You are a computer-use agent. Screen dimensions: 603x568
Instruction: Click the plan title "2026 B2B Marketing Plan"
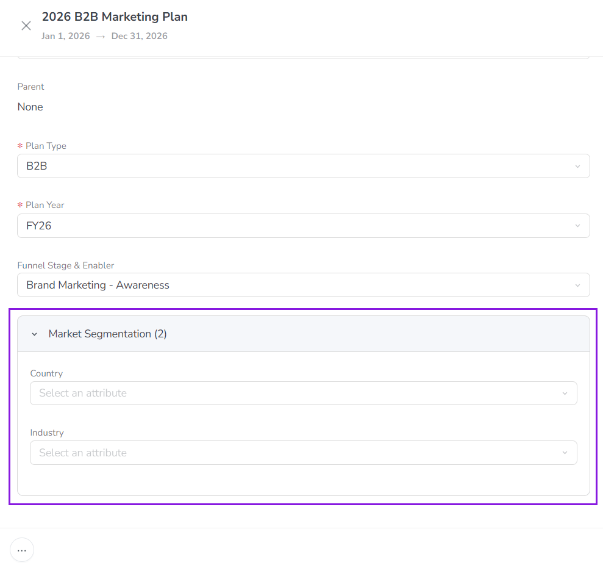tap(115, 17)
